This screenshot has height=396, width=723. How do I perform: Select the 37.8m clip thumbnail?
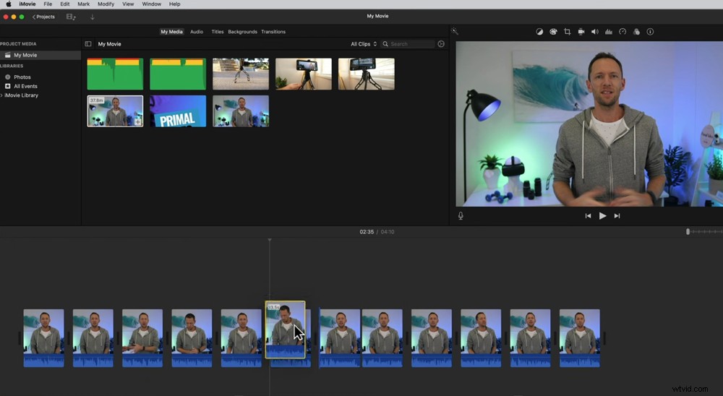tap(115, 111)
